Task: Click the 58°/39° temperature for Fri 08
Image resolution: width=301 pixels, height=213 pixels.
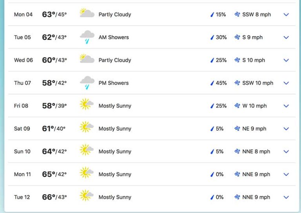Action: click(x=54, y=106)
